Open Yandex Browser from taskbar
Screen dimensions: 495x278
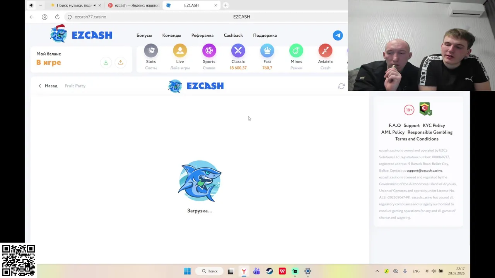244,271
